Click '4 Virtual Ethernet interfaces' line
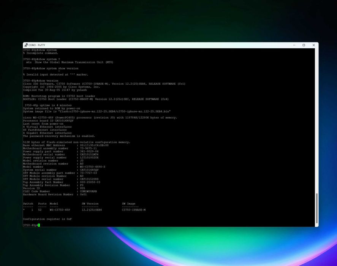 click(x=47, y=127)
